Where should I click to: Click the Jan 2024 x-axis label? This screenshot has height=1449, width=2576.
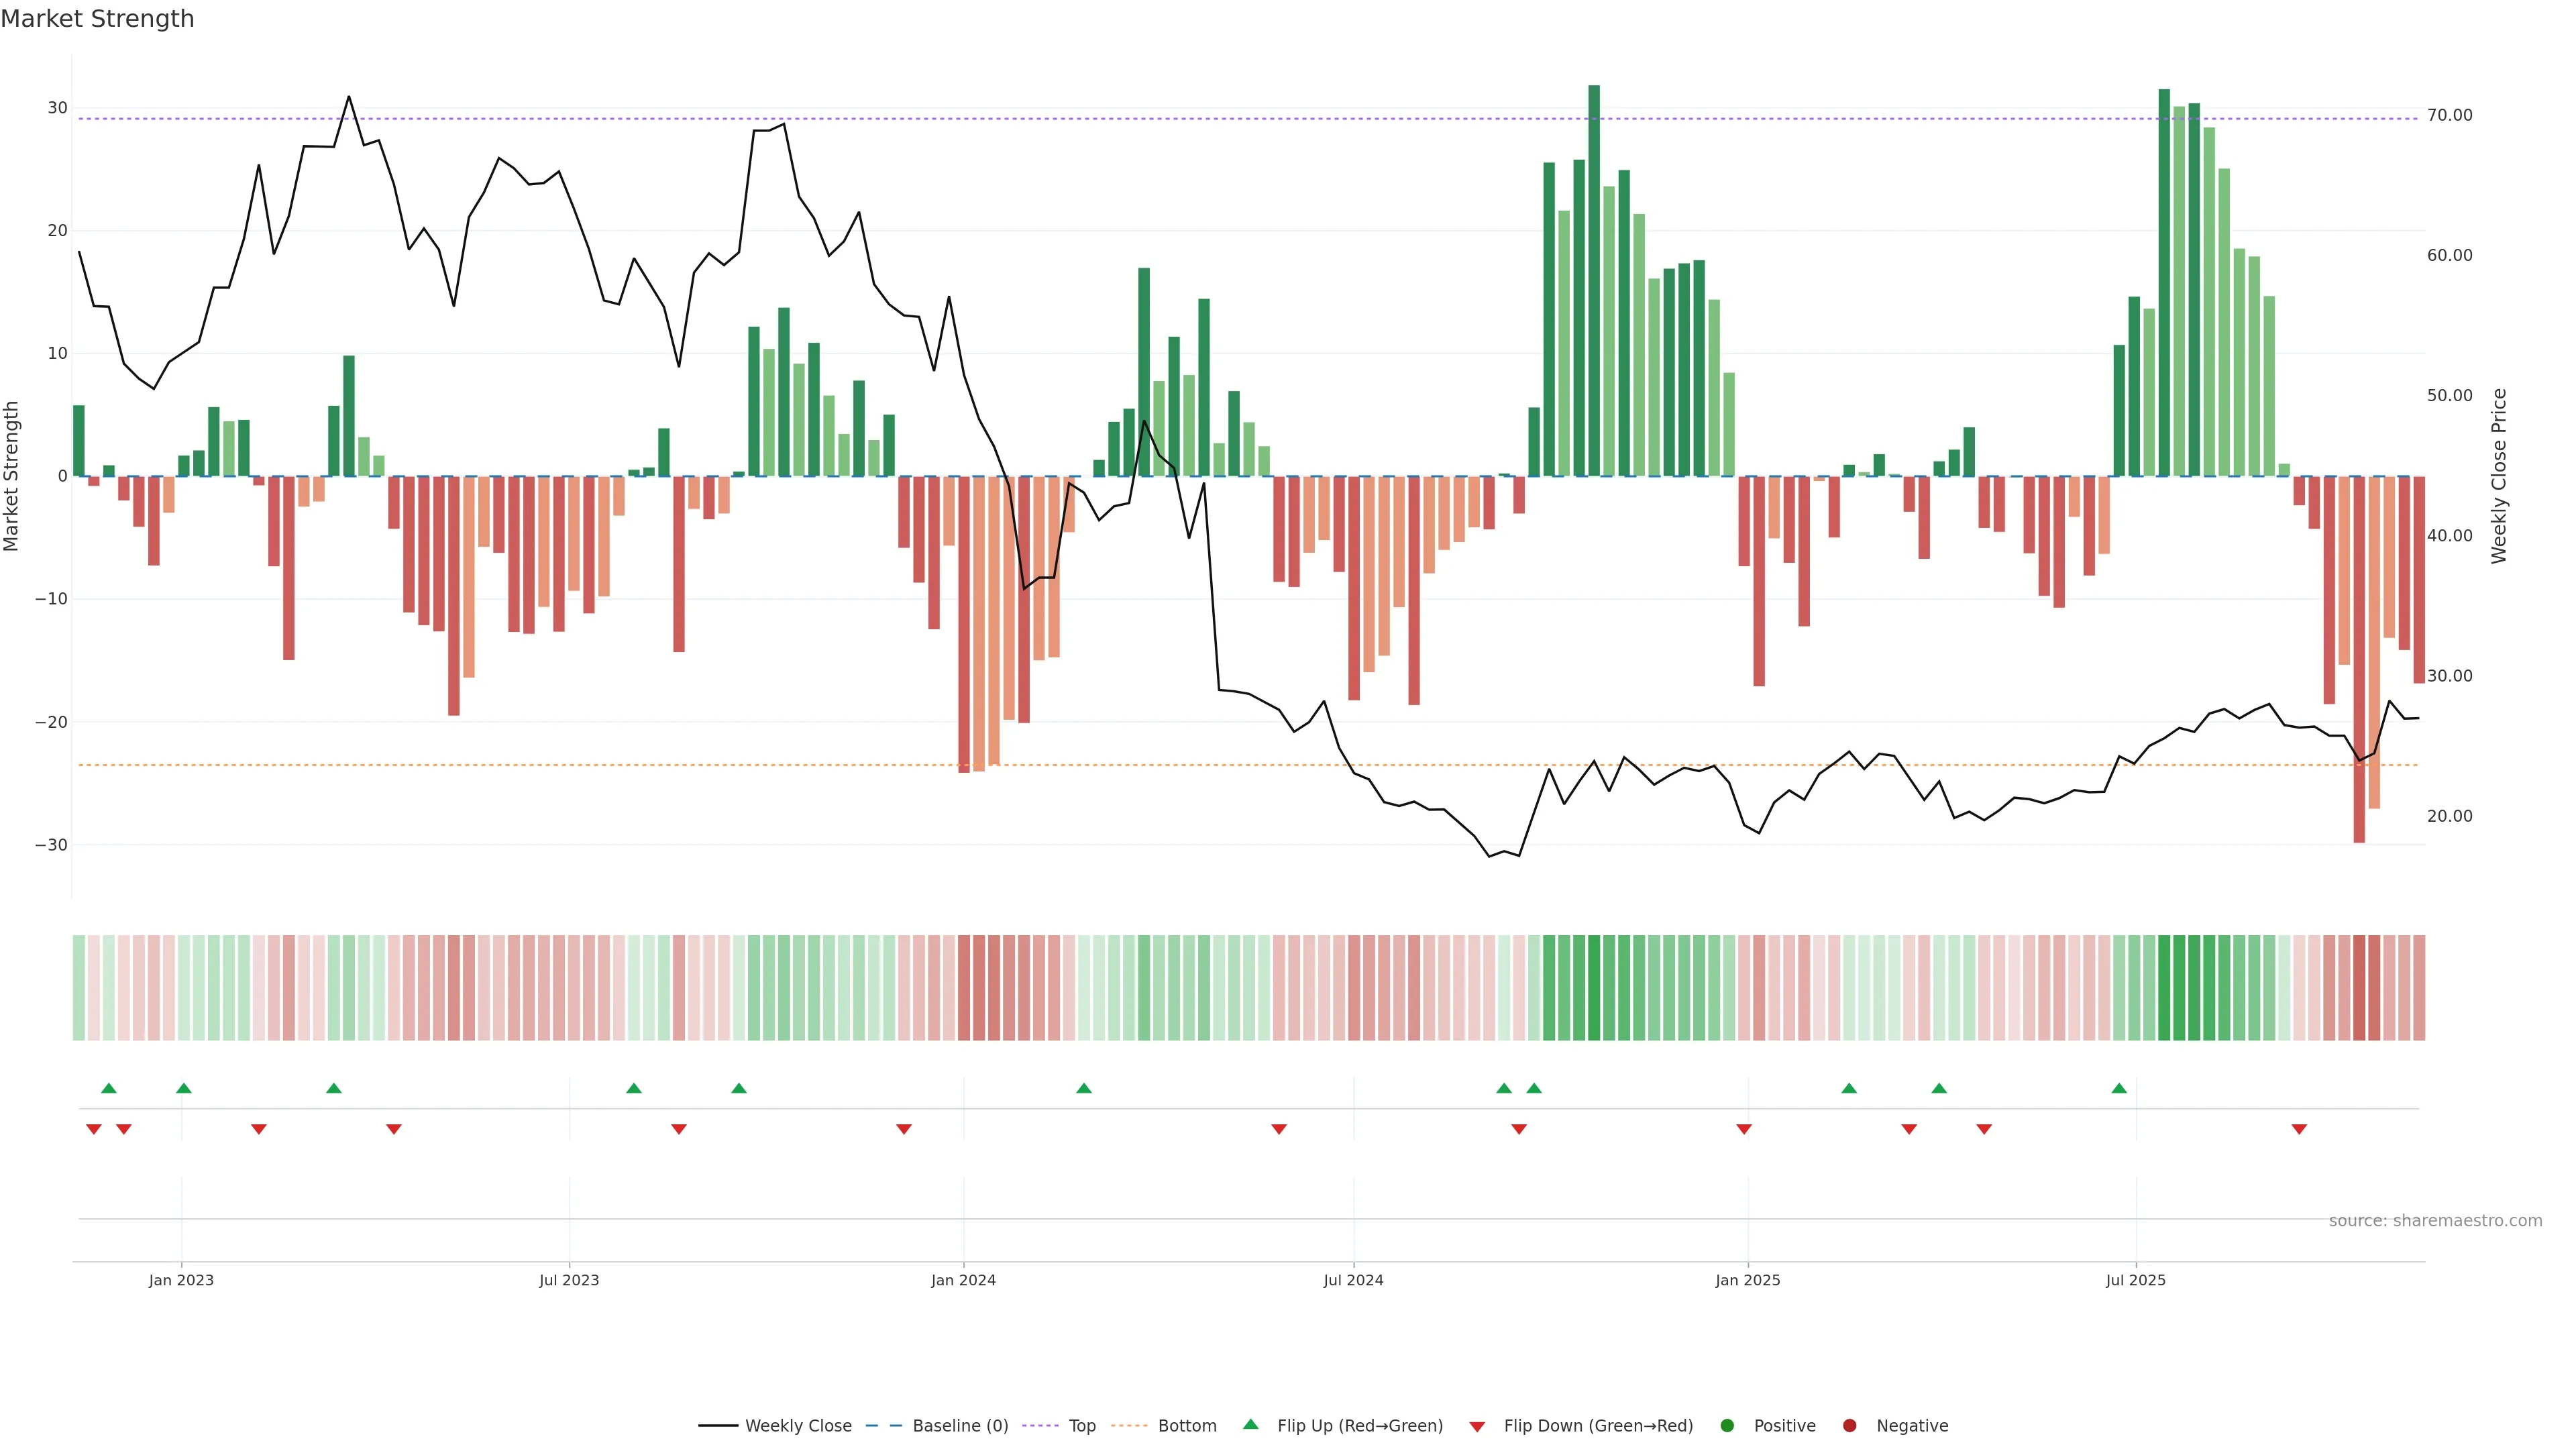pyautogui.click(x=963, y=1280)
